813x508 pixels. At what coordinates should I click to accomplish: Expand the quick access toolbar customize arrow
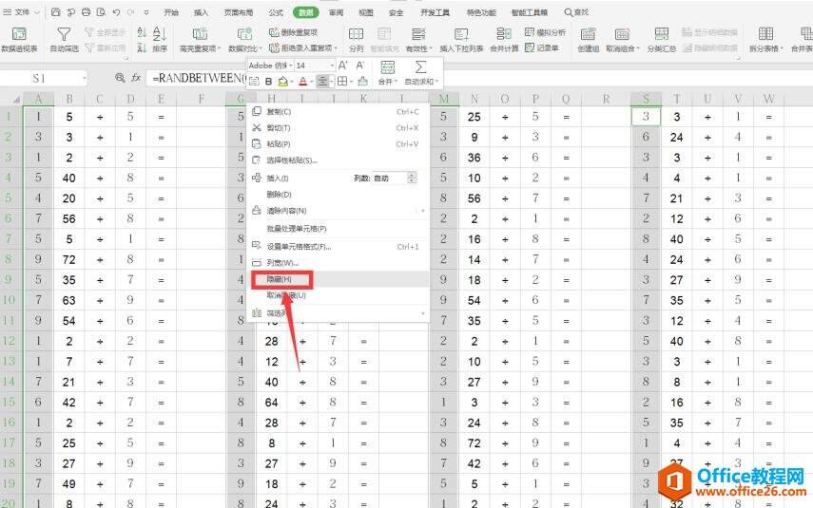point(146,12)
